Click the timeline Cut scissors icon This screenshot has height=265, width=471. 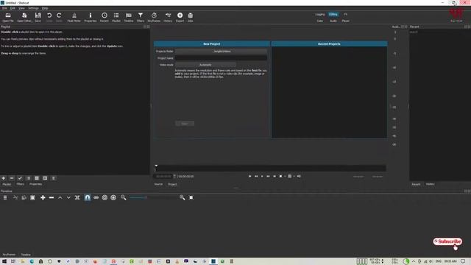(15, 197)
